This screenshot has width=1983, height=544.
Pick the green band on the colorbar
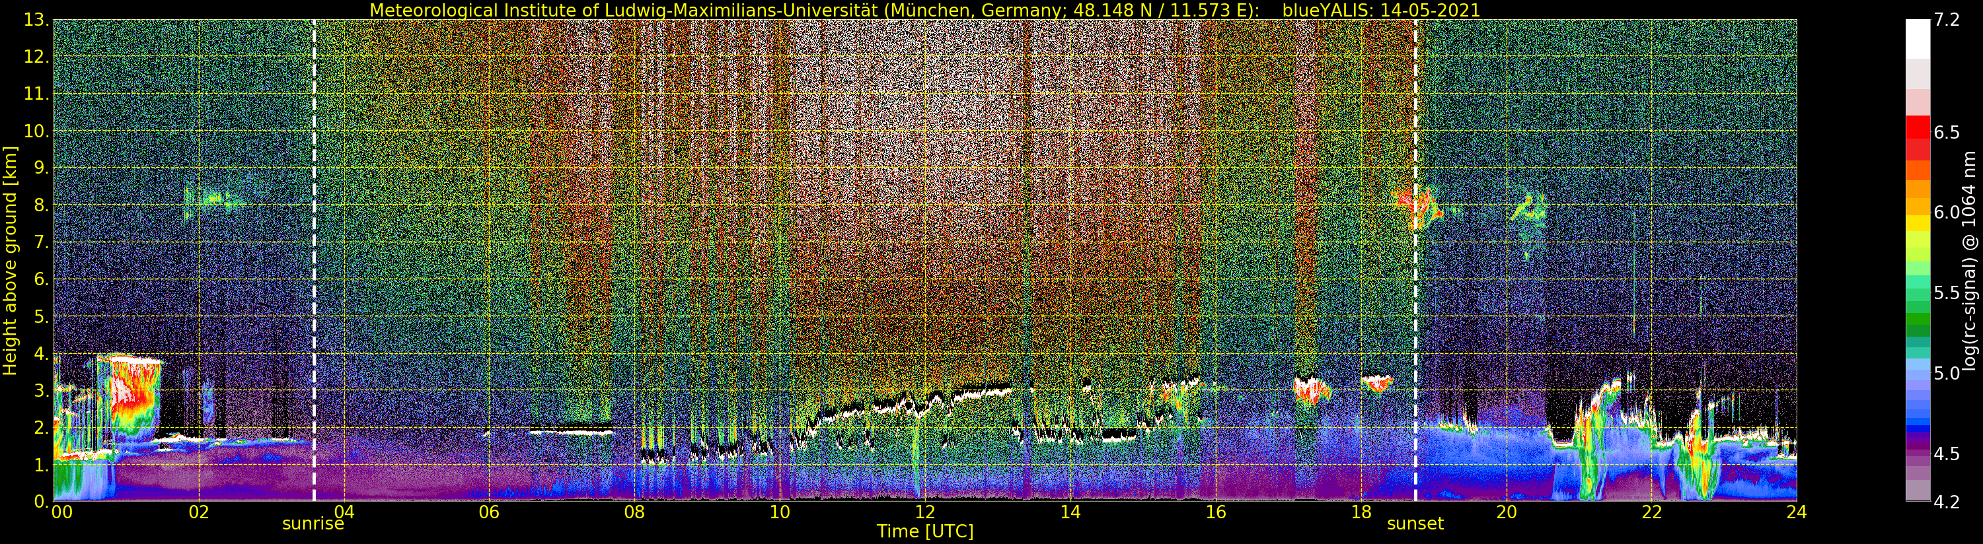coord(1917,320)
